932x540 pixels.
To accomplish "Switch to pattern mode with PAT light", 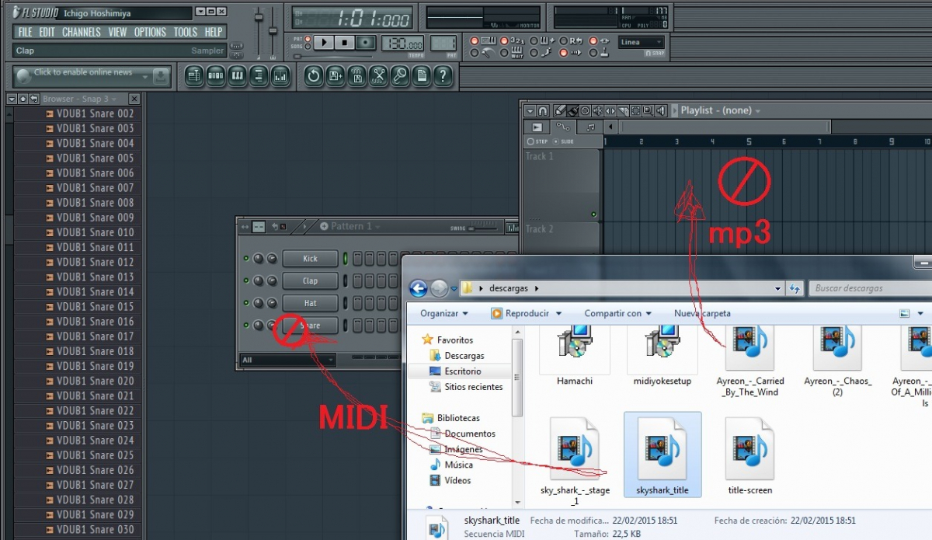I will pyautogui.click(x=308, y=39).
